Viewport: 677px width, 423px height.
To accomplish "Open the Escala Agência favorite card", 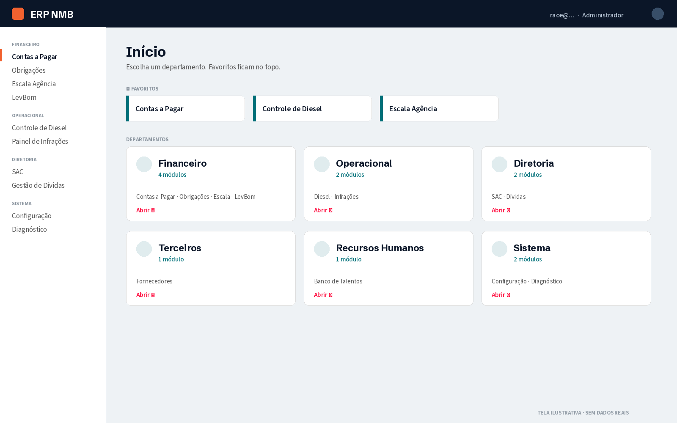I will click(x=439, y=109).
